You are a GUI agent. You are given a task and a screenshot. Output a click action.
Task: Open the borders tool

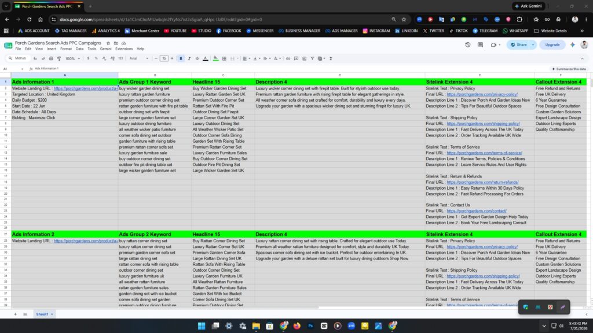click(x=224, y=58)
